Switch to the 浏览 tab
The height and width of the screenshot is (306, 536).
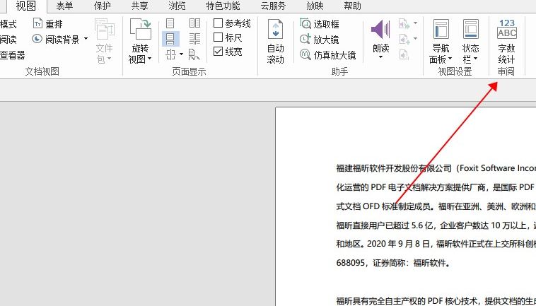pos(177,6)
